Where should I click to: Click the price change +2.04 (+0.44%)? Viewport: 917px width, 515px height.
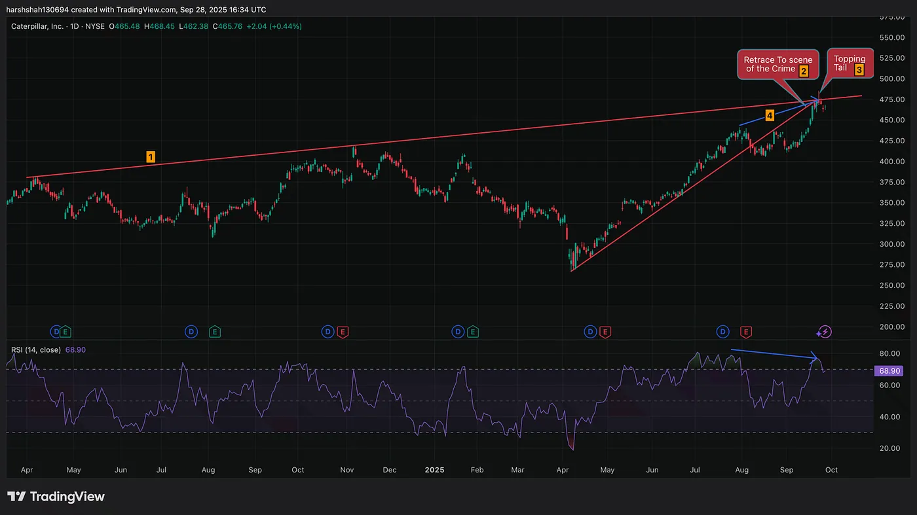point(274,26)
